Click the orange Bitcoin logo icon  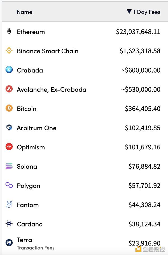point(9,108)
